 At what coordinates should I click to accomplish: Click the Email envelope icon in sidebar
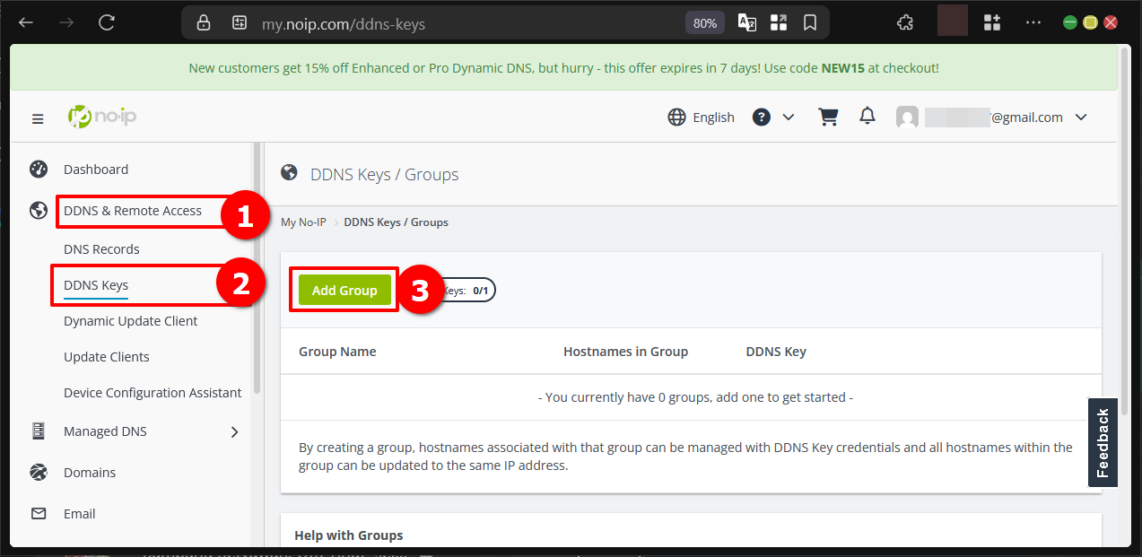coord(39,513)
